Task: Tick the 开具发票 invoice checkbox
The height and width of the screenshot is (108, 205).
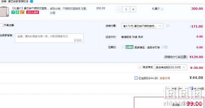Action: coord(1,25)
